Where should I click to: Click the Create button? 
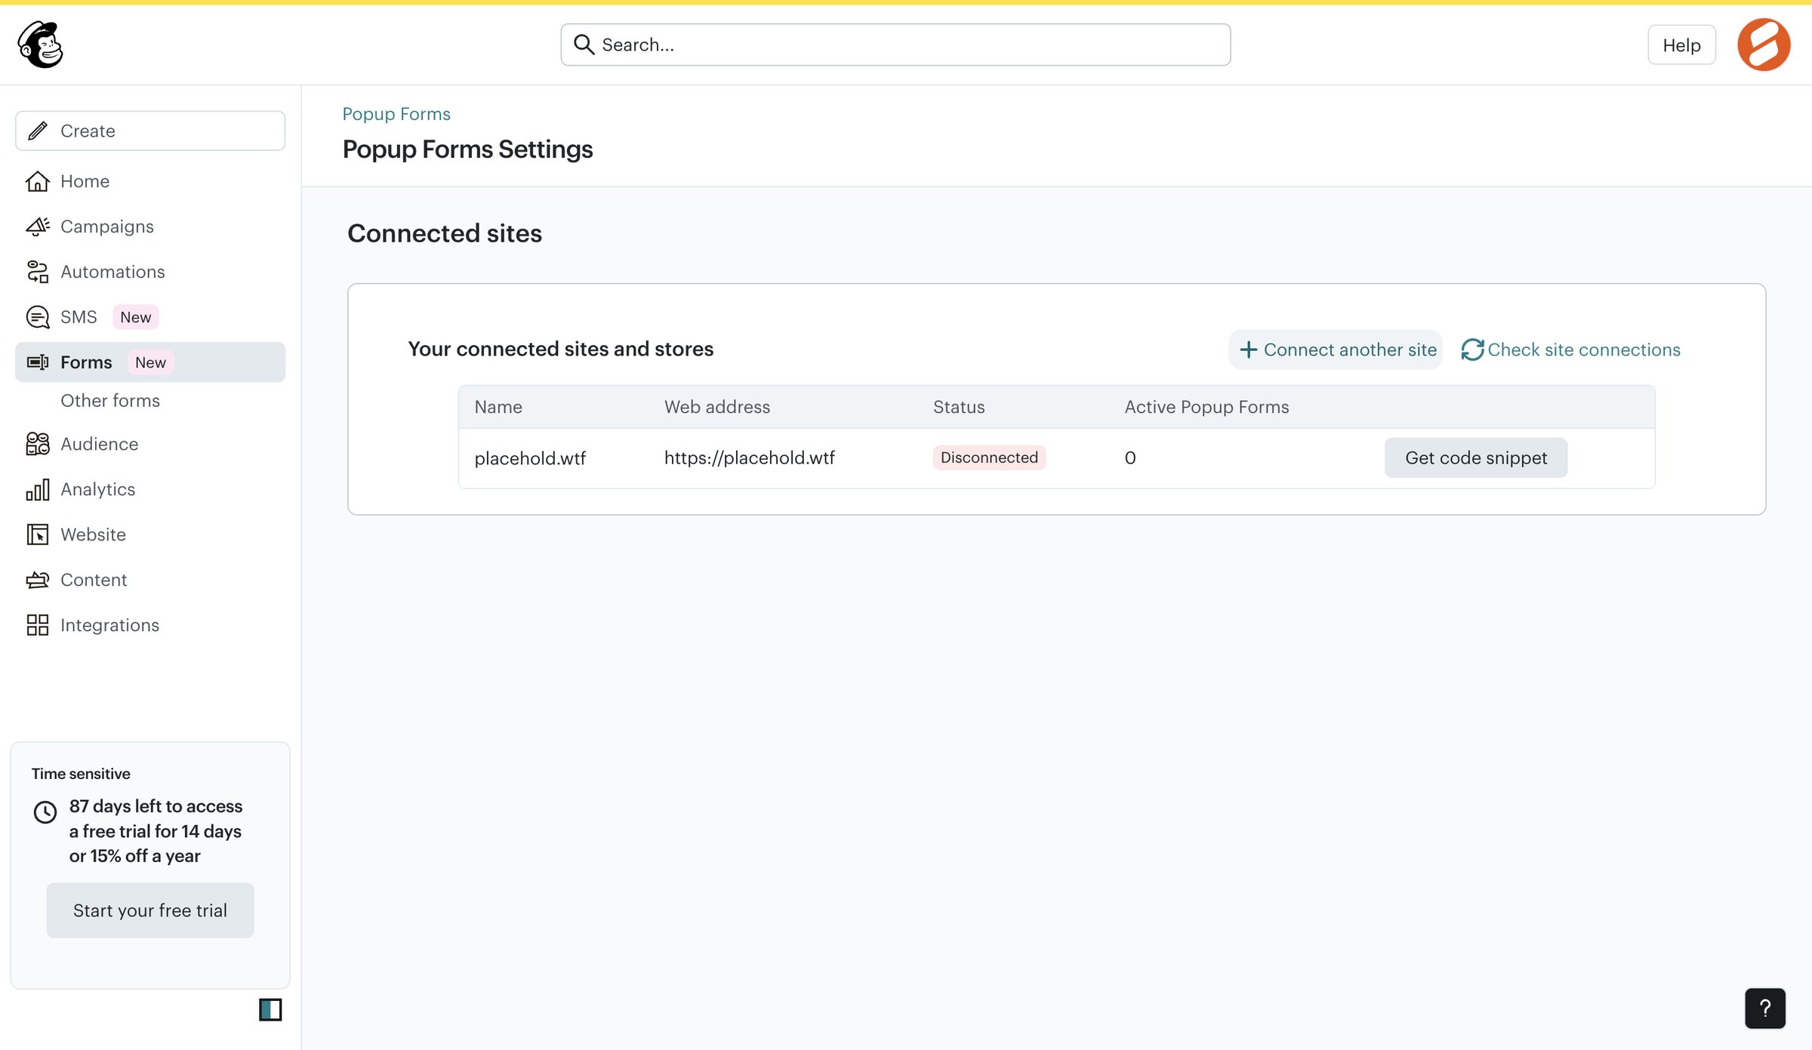pos(150,131)
